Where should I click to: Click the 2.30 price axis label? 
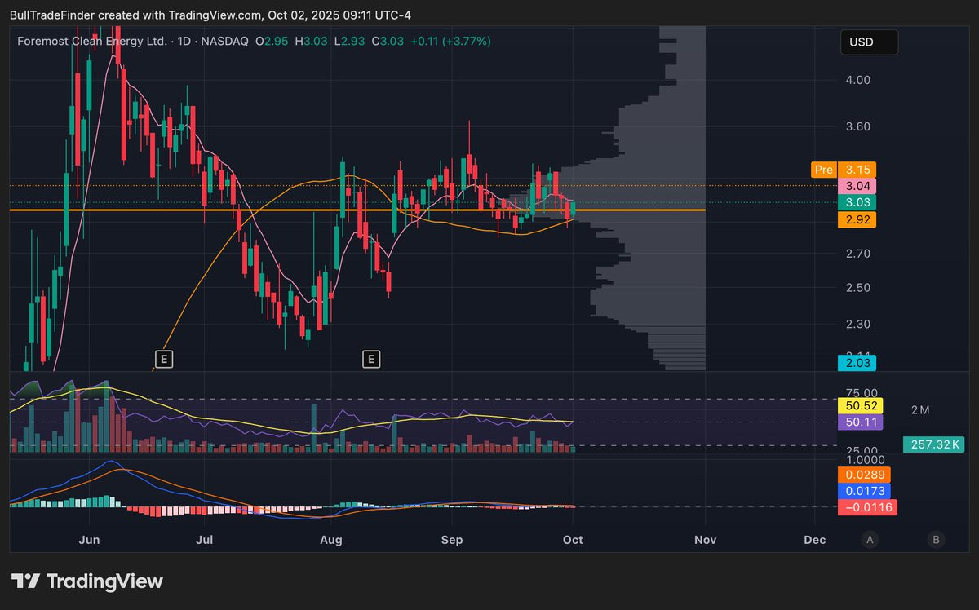coord(858,324)
